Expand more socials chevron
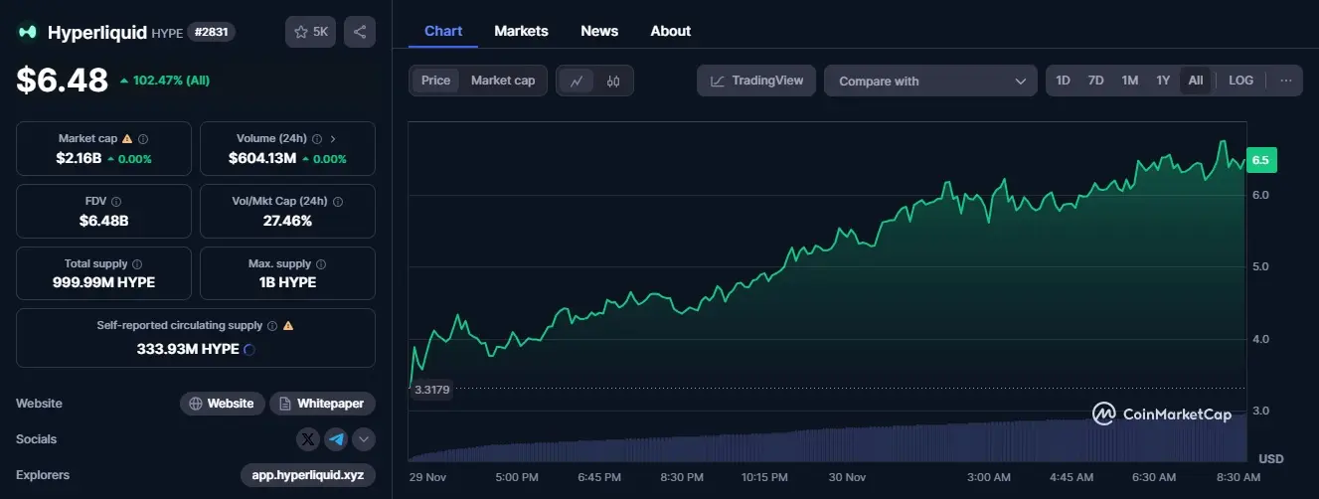 click(x=363, y=438)
